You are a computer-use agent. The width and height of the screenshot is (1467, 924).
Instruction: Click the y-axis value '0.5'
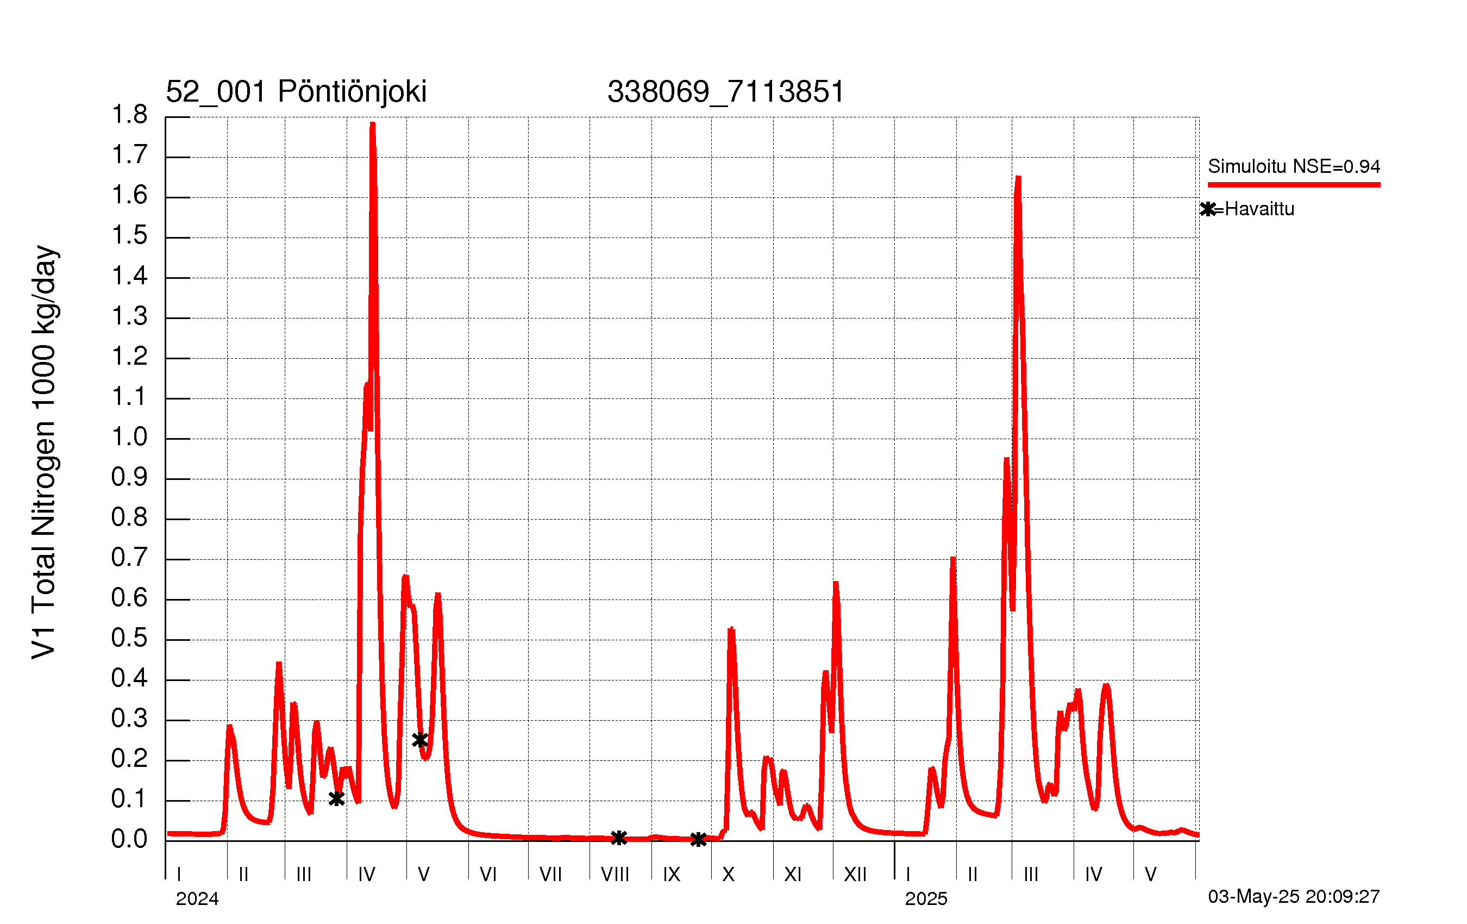[129, 638]
